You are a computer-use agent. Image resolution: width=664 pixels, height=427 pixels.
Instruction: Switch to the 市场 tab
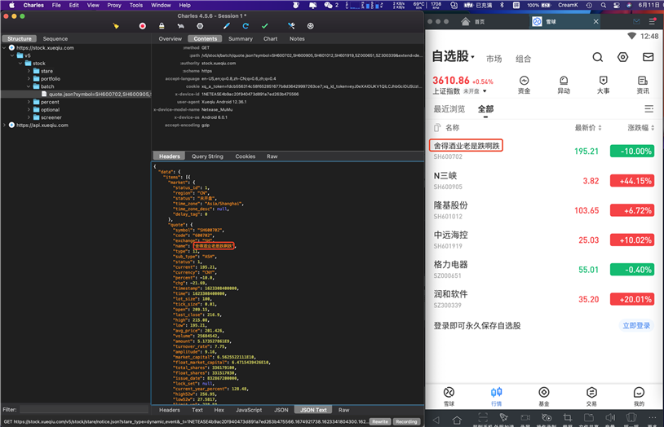point(494,59)
